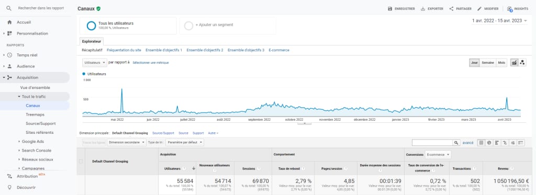Expand the Search Console submenu
The height and width of the screenshot is (195, 536).
[x=19, y=150]
